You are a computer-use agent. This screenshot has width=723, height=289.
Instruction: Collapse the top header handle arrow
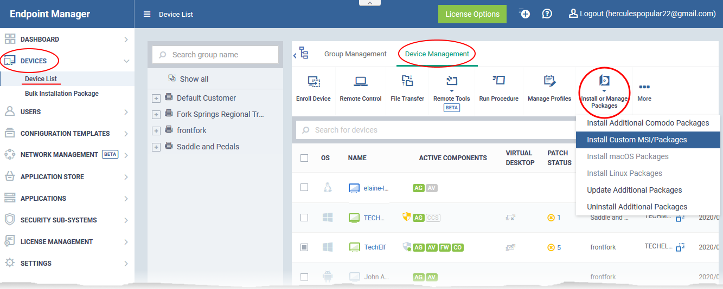click(370, 3)
